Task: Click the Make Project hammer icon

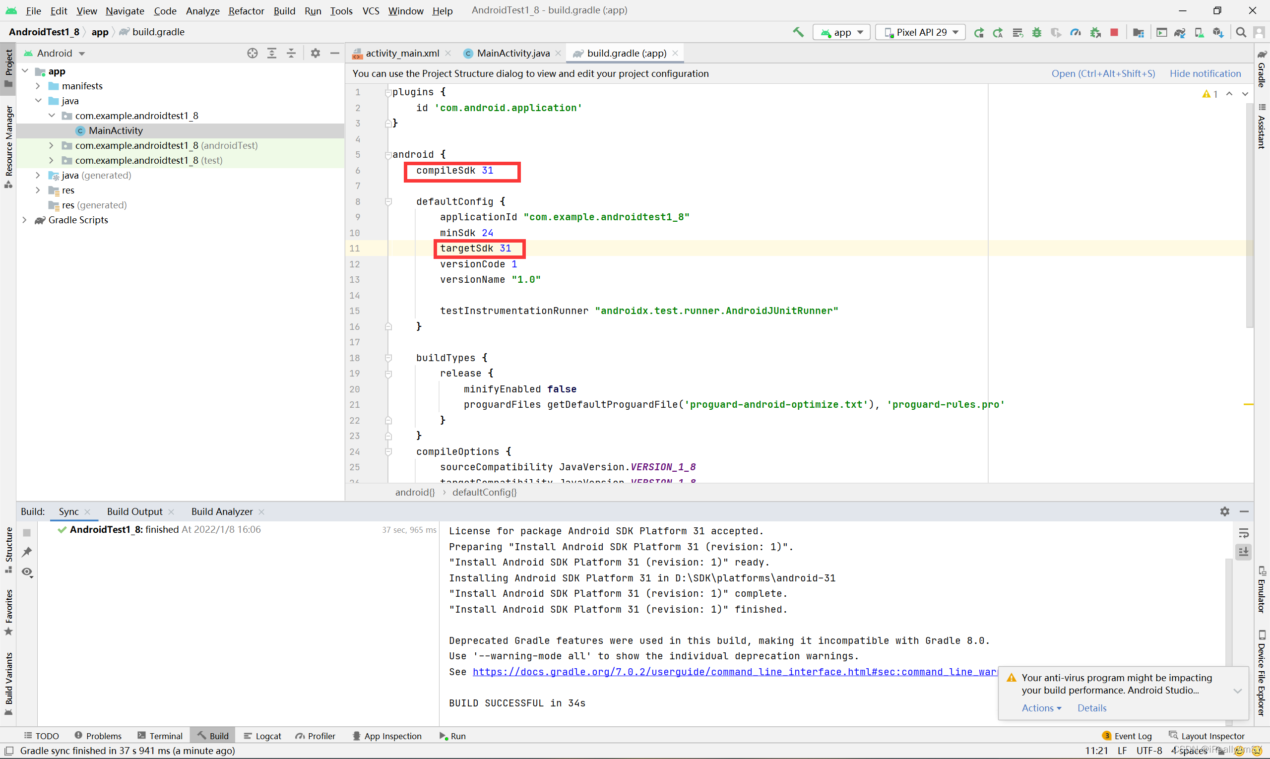Action: 798,32
